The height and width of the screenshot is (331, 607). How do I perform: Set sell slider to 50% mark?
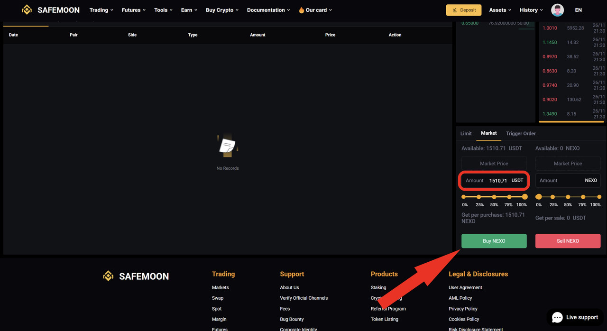coord(568,197)
